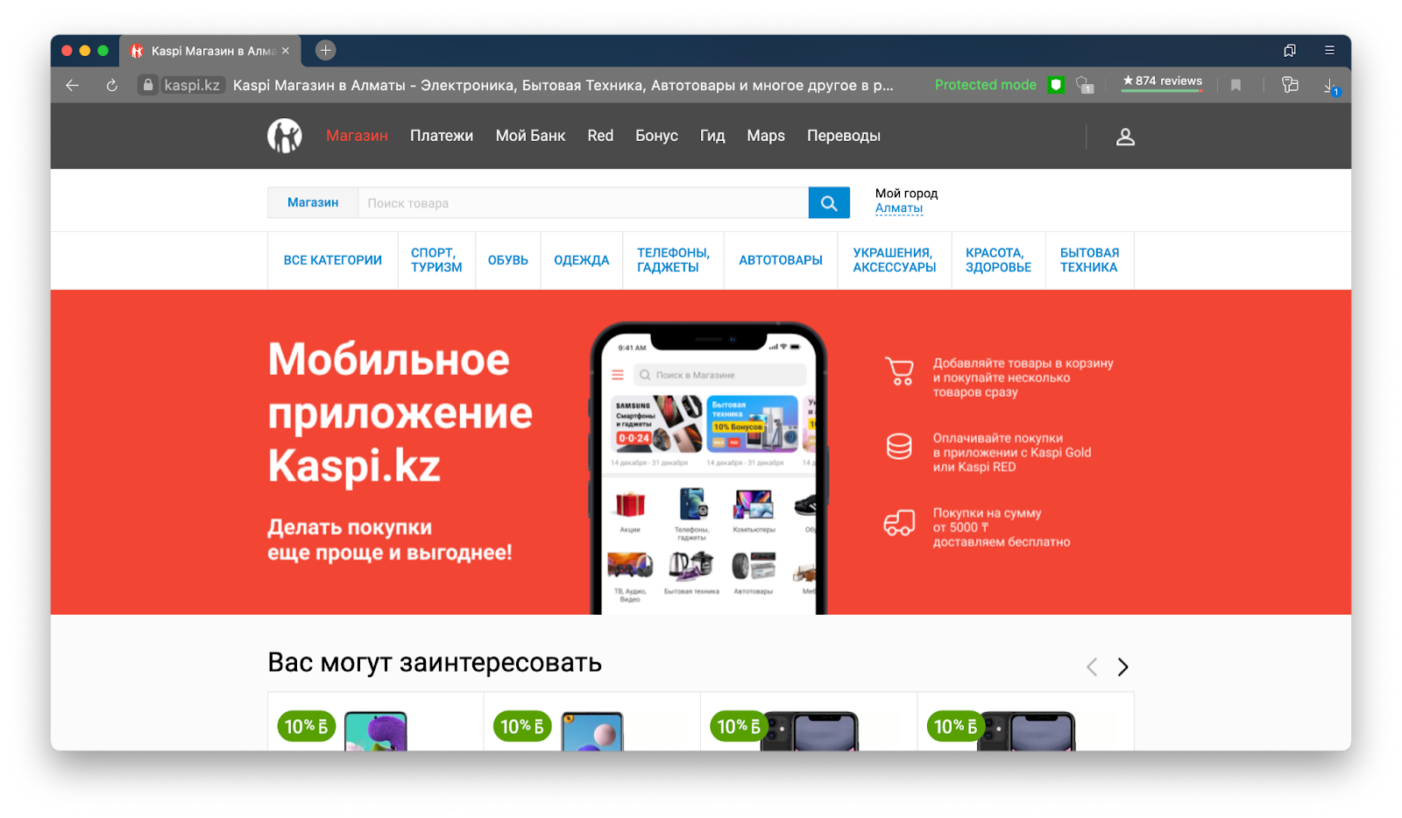This screenshot has width=1402, height=818.
Task: Open Мой Банк in the top navigation
Action: coord(530,136)
